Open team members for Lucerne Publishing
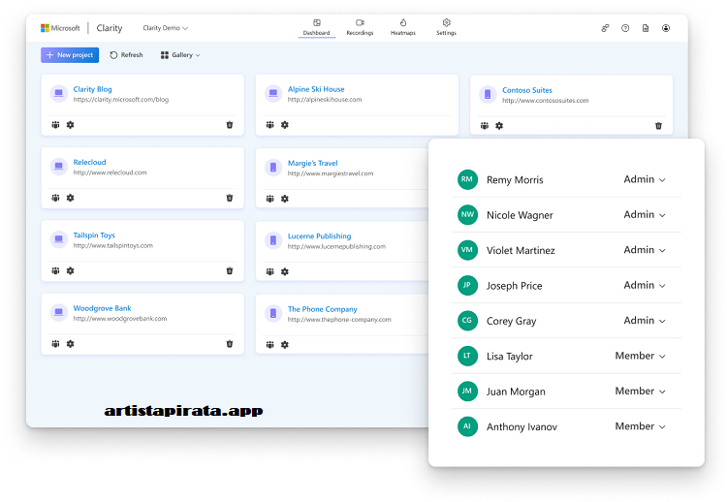This screenshot has height=502, width=727. [x=270, y=271]
